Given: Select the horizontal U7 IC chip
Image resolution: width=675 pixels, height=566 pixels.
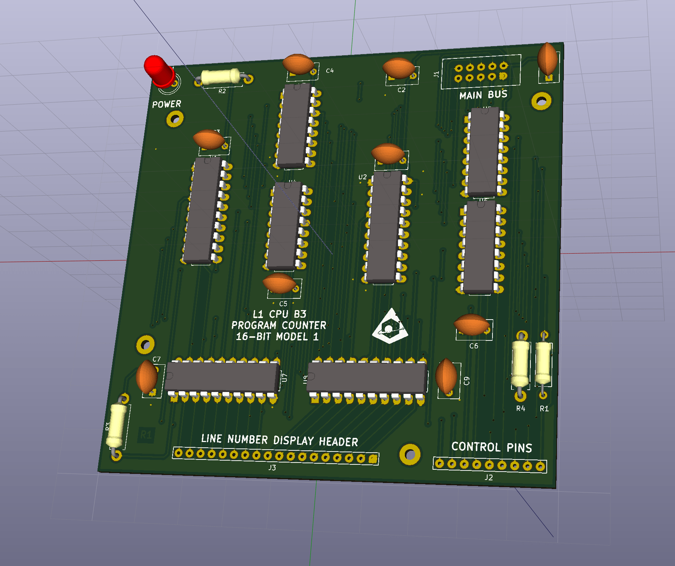Looking at the screenshot, I should [223, 379].
